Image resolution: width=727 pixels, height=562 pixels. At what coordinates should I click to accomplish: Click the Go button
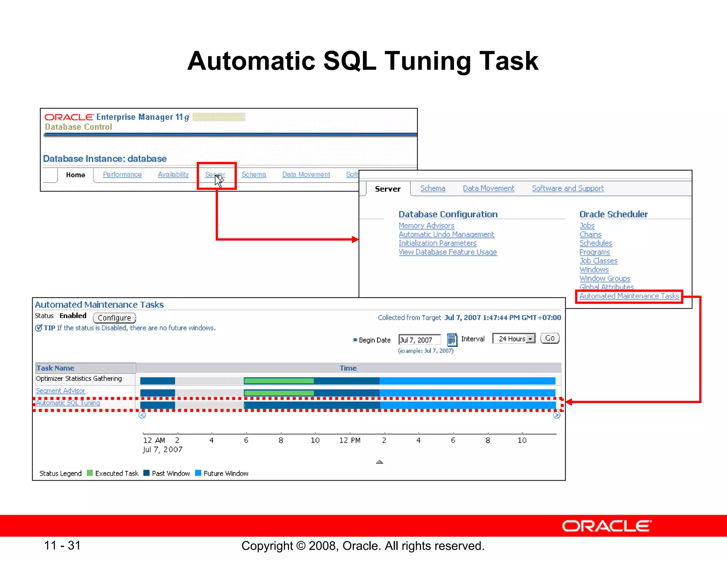coord(550,338)
